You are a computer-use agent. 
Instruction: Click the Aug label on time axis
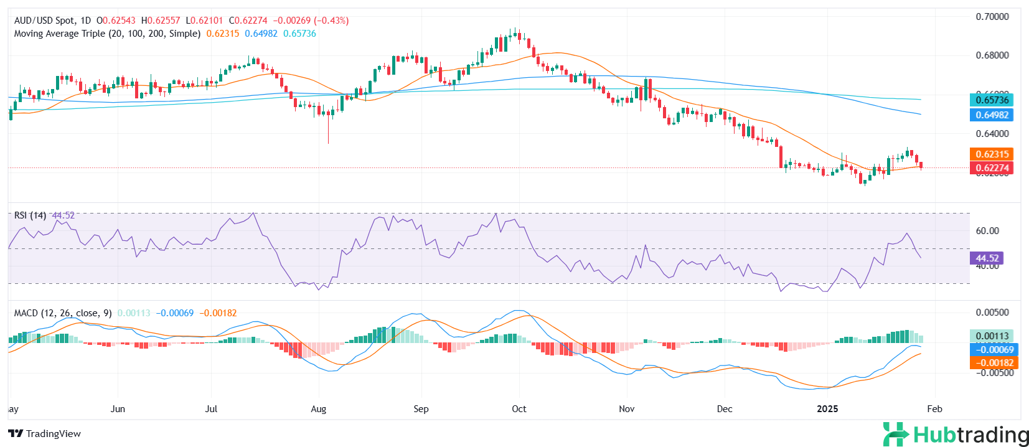[x=318, y=409]
